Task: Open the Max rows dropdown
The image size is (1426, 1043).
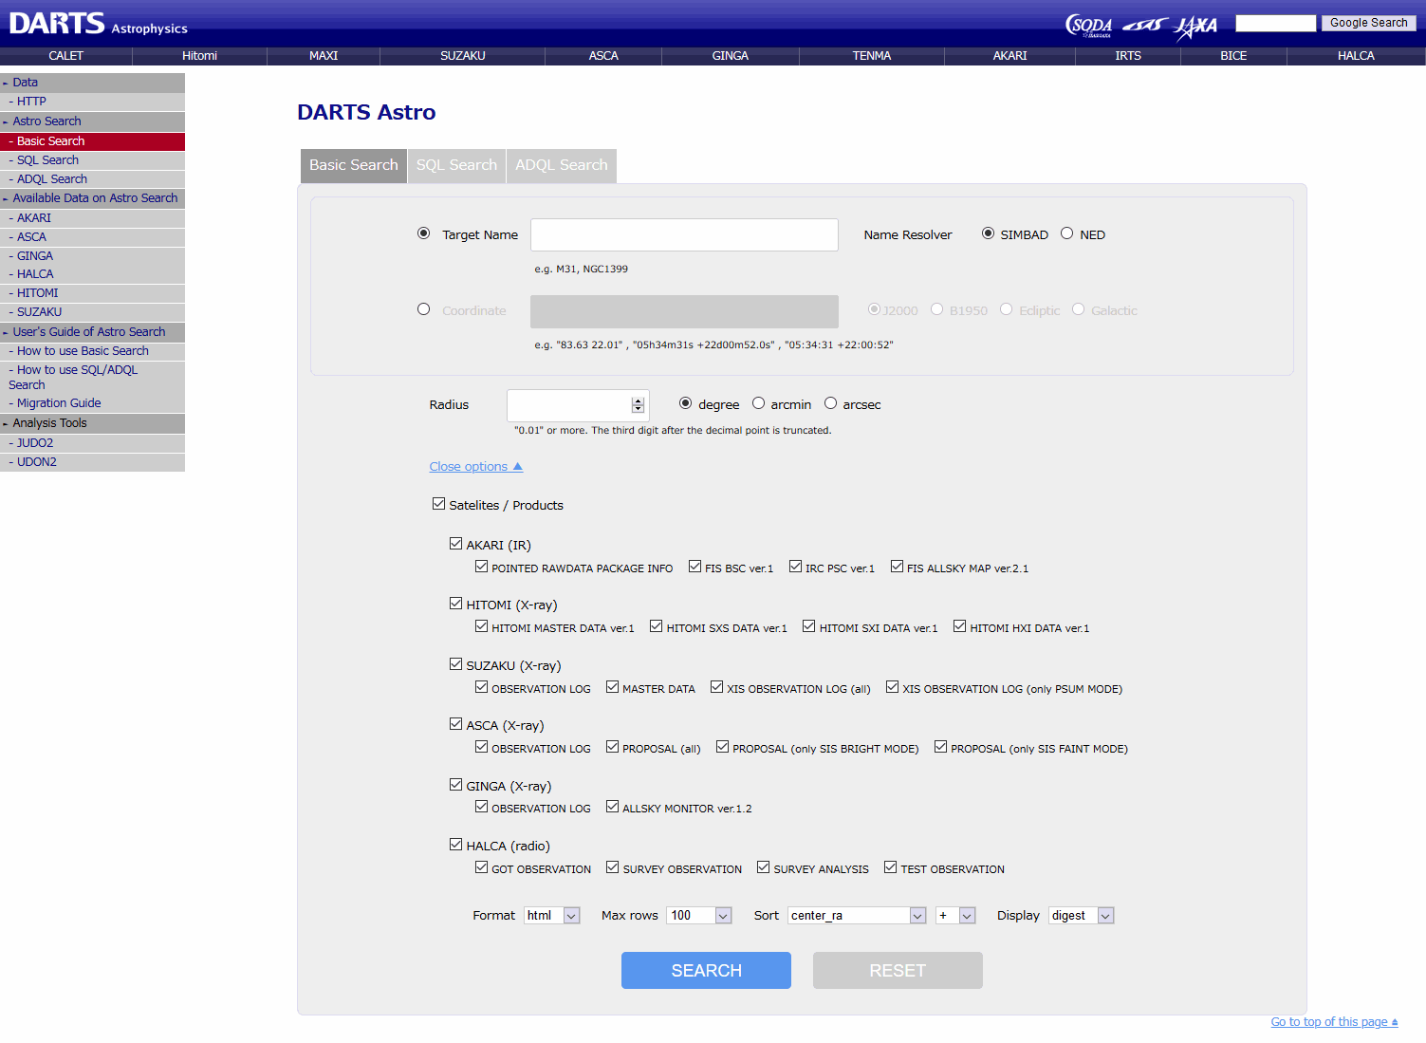Action: point(700,916)
